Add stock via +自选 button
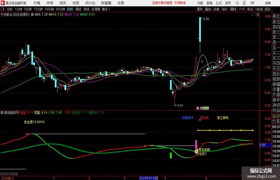280x180 pixels. coord(259,9)
